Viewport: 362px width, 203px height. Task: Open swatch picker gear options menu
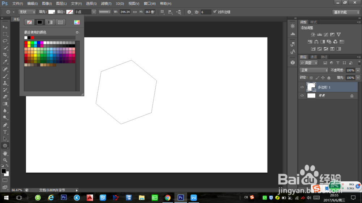pos(77,32)
